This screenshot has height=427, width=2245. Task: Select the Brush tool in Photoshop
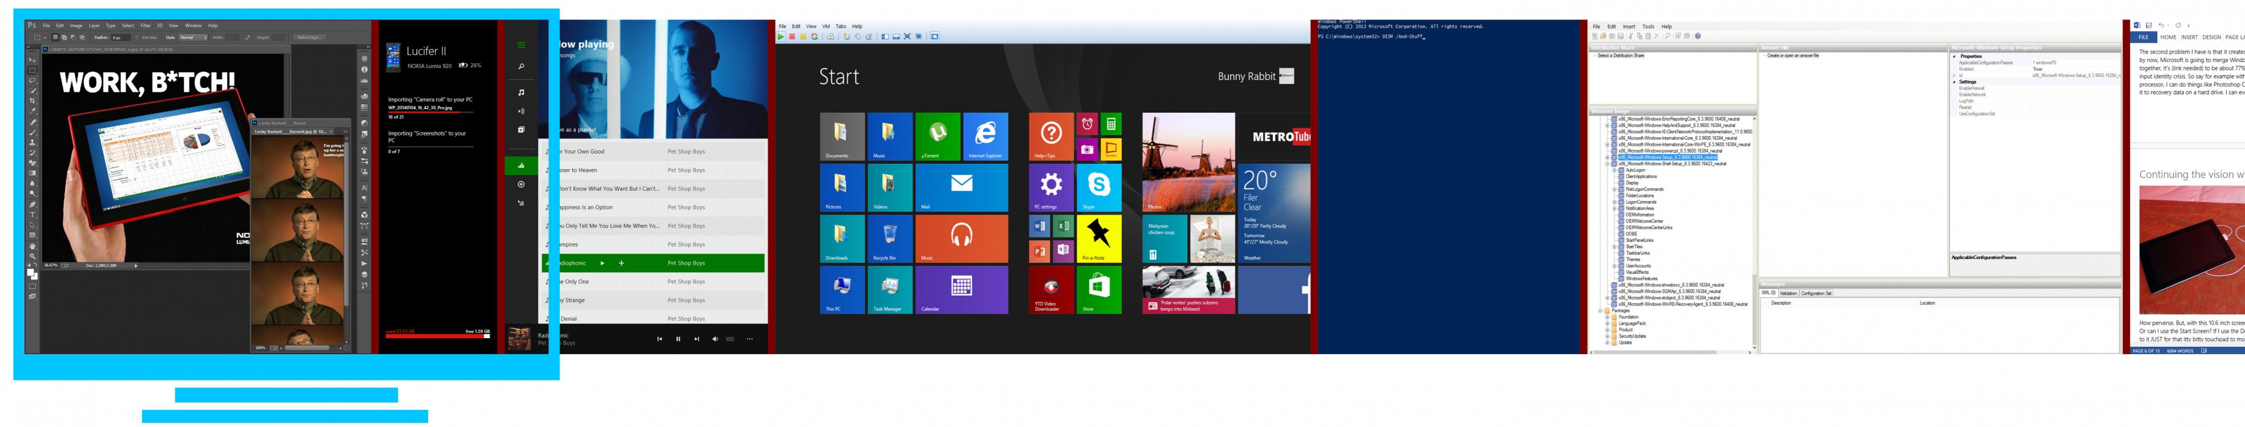(x=33, y=133)
